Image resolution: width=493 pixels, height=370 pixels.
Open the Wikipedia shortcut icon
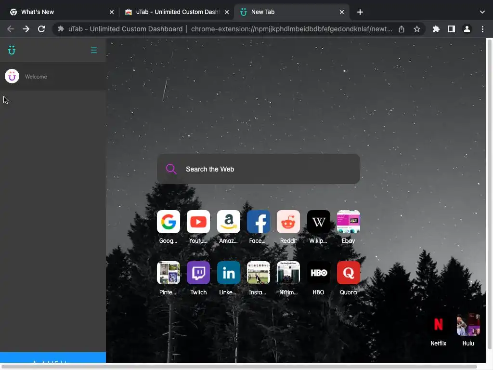coord(319,222)
